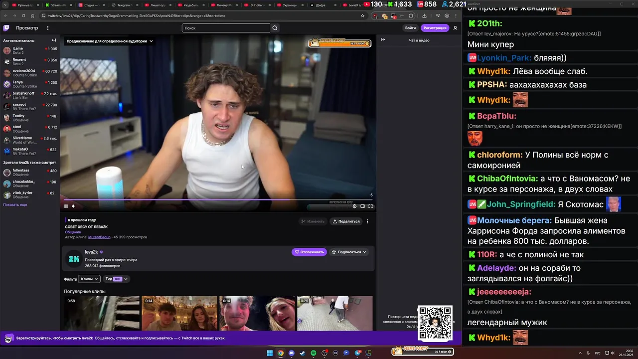Image resolution: width=638 pixels, height=359 pixels.
Task: Click the Регистрация sign-up button
Action: tap(435, 28)
